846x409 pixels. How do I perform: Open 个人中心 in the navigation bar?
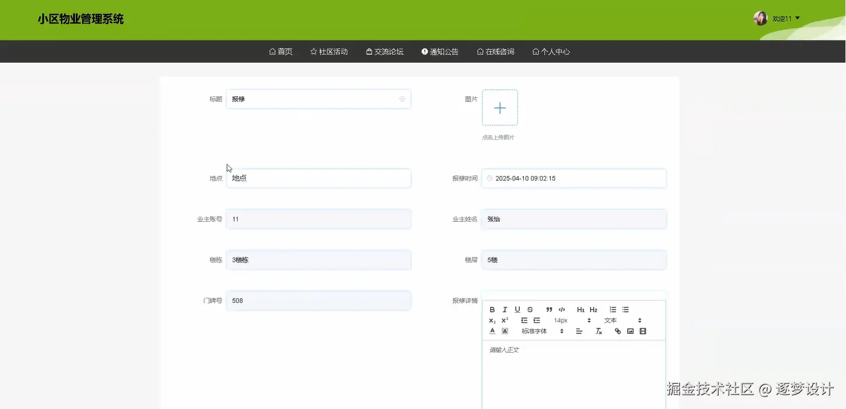click(x=551, y=52)
